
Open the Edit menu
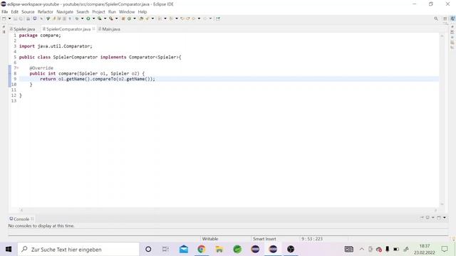click(x=14, y=12)
